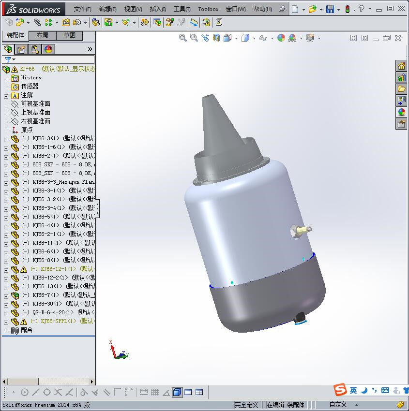
Task: Select the 配合 mates folder
Action: pyautogui.click(x=27, y=330)
